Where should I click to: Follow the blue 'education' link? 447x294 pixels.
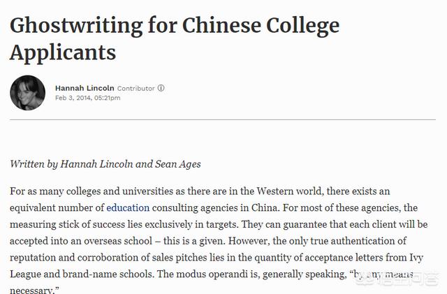128,207
